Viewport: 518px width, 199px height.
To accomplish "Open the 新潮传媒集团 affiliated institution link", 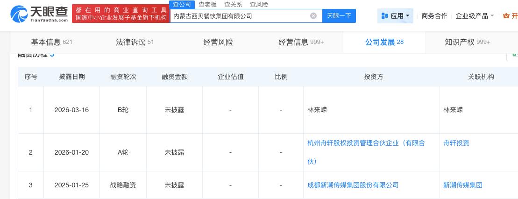I will [x=463, y=185].
